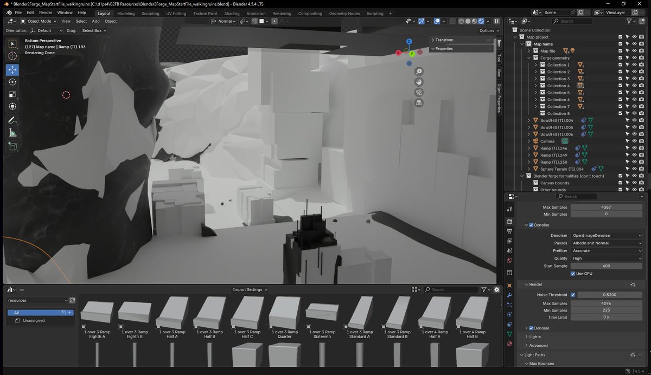
Task: Open the Tool properties tab icon
Action: coord(509,209)
